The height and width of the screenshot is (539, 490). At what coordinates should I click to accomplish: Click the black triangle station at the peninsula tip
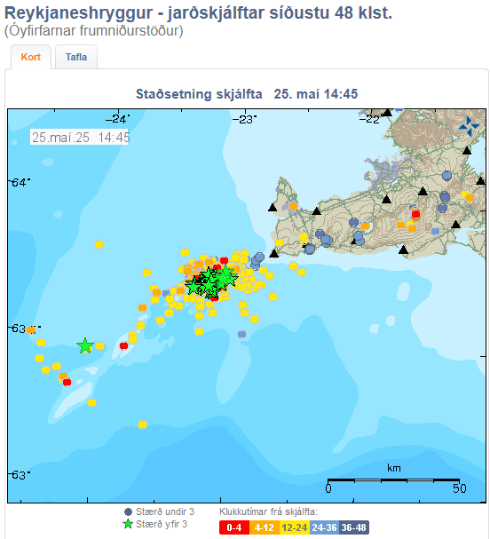(273, 254)
